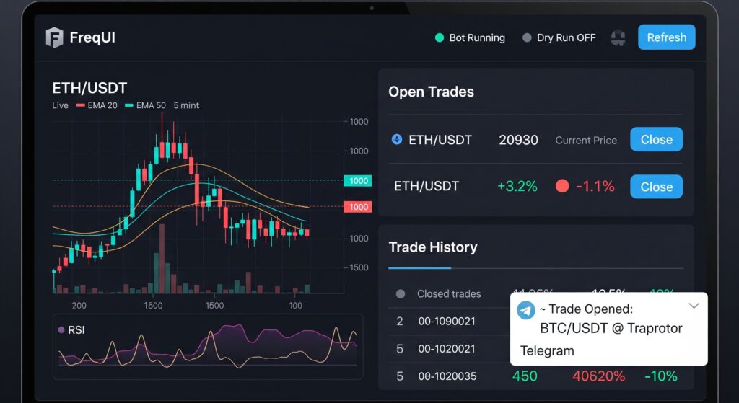Collapse the notification with chevron

(x=694, y=306)
